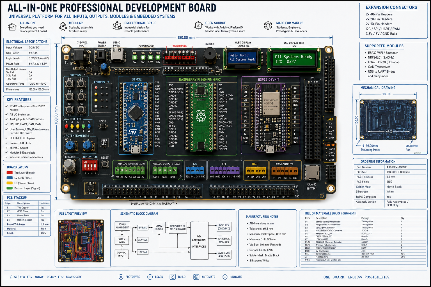Click the Power Management block in the schematic
431x287 pixels.
pyautogui.click(x=122, y=226)
